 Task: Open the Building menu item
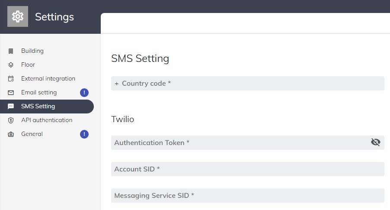point(32,51)
